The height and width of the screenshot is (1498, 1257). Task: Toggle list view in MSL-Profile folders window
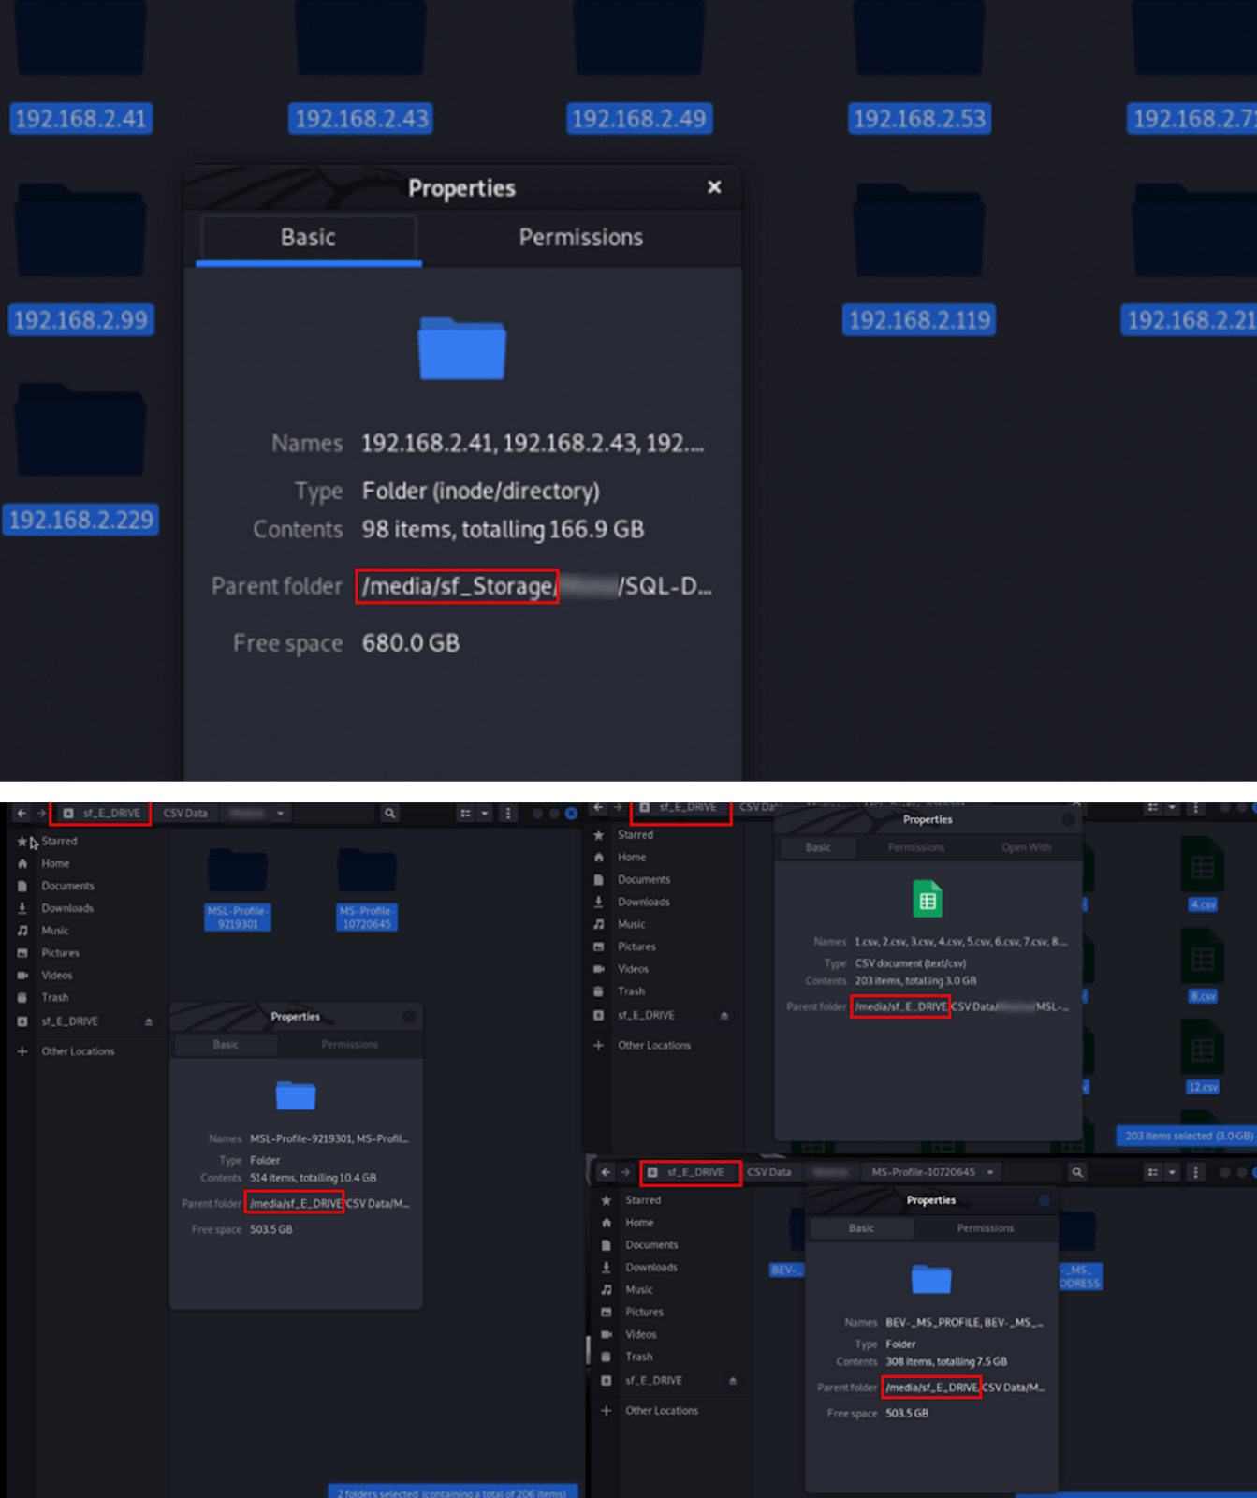point(465,814)
